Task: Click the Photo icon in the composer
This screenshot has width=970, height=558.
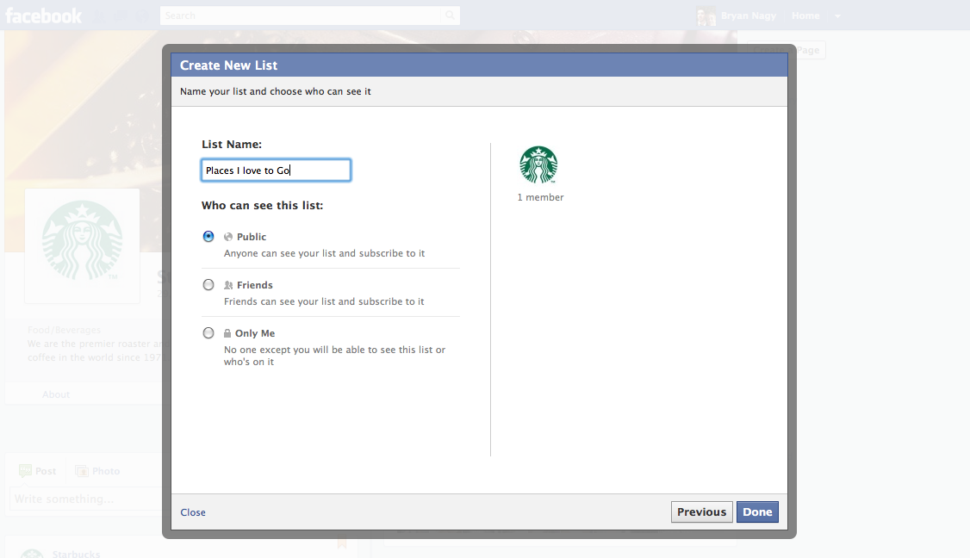Action: [x=82, y=471]
